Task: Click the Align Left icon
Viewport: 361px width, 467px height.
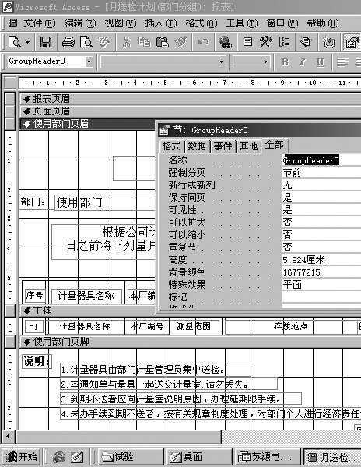Action: (342, 62)
